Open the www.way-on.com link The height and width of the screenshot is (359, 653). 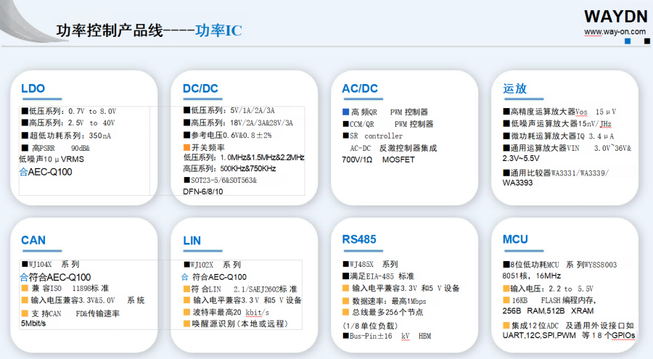tap(615, 32)
